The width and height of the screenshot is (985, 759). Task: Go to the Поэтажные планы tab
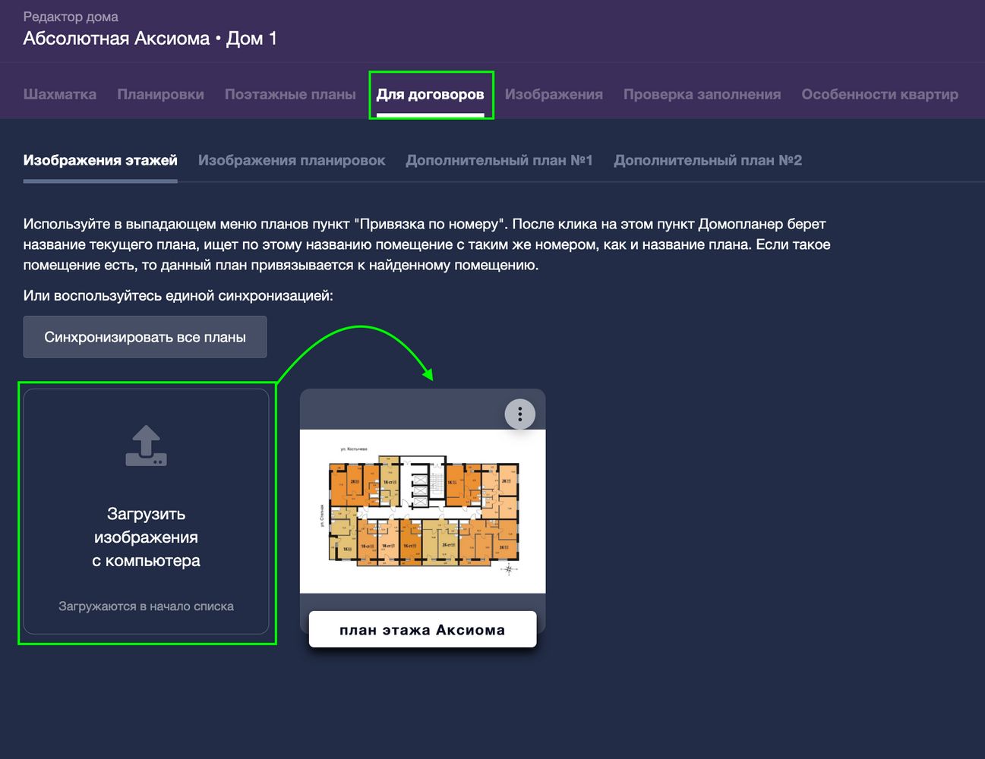click(290, 94)
